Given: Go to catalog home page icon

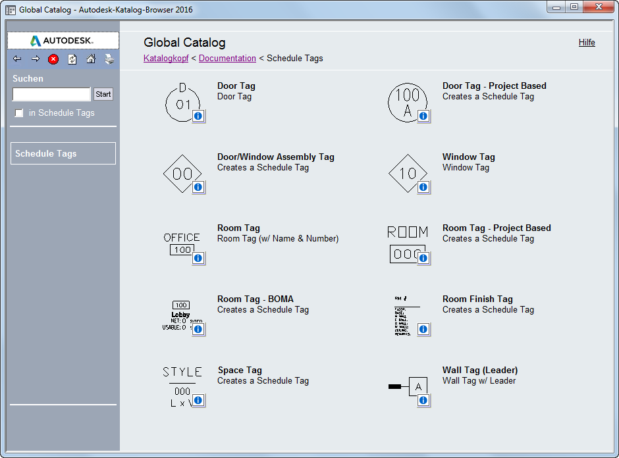Looking at the screenshot, I should [x=91, y=59].
